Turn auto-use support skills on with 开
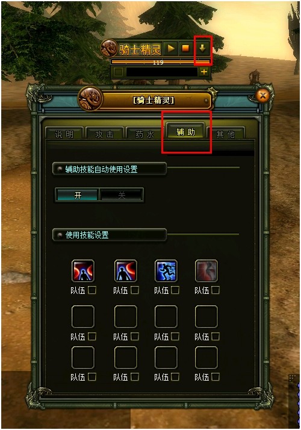The image size is (301, 430). 78,195
